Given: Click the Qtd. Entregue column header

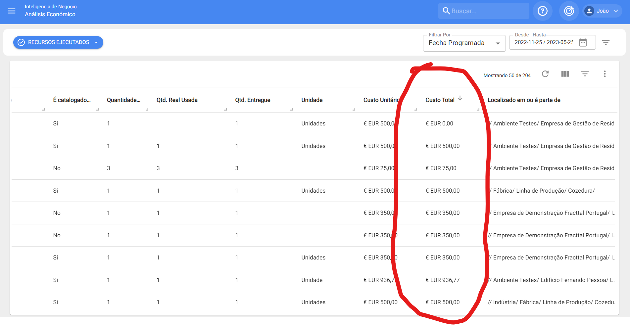Looking at the screenshot, I should (x=253, y=100).
